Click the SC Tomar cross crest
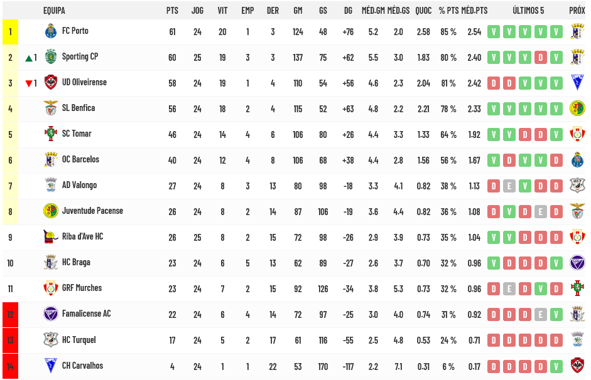Image resolution: width=591 pixels, height=380 pixels. pyautogui.click(x=50, y=134)
